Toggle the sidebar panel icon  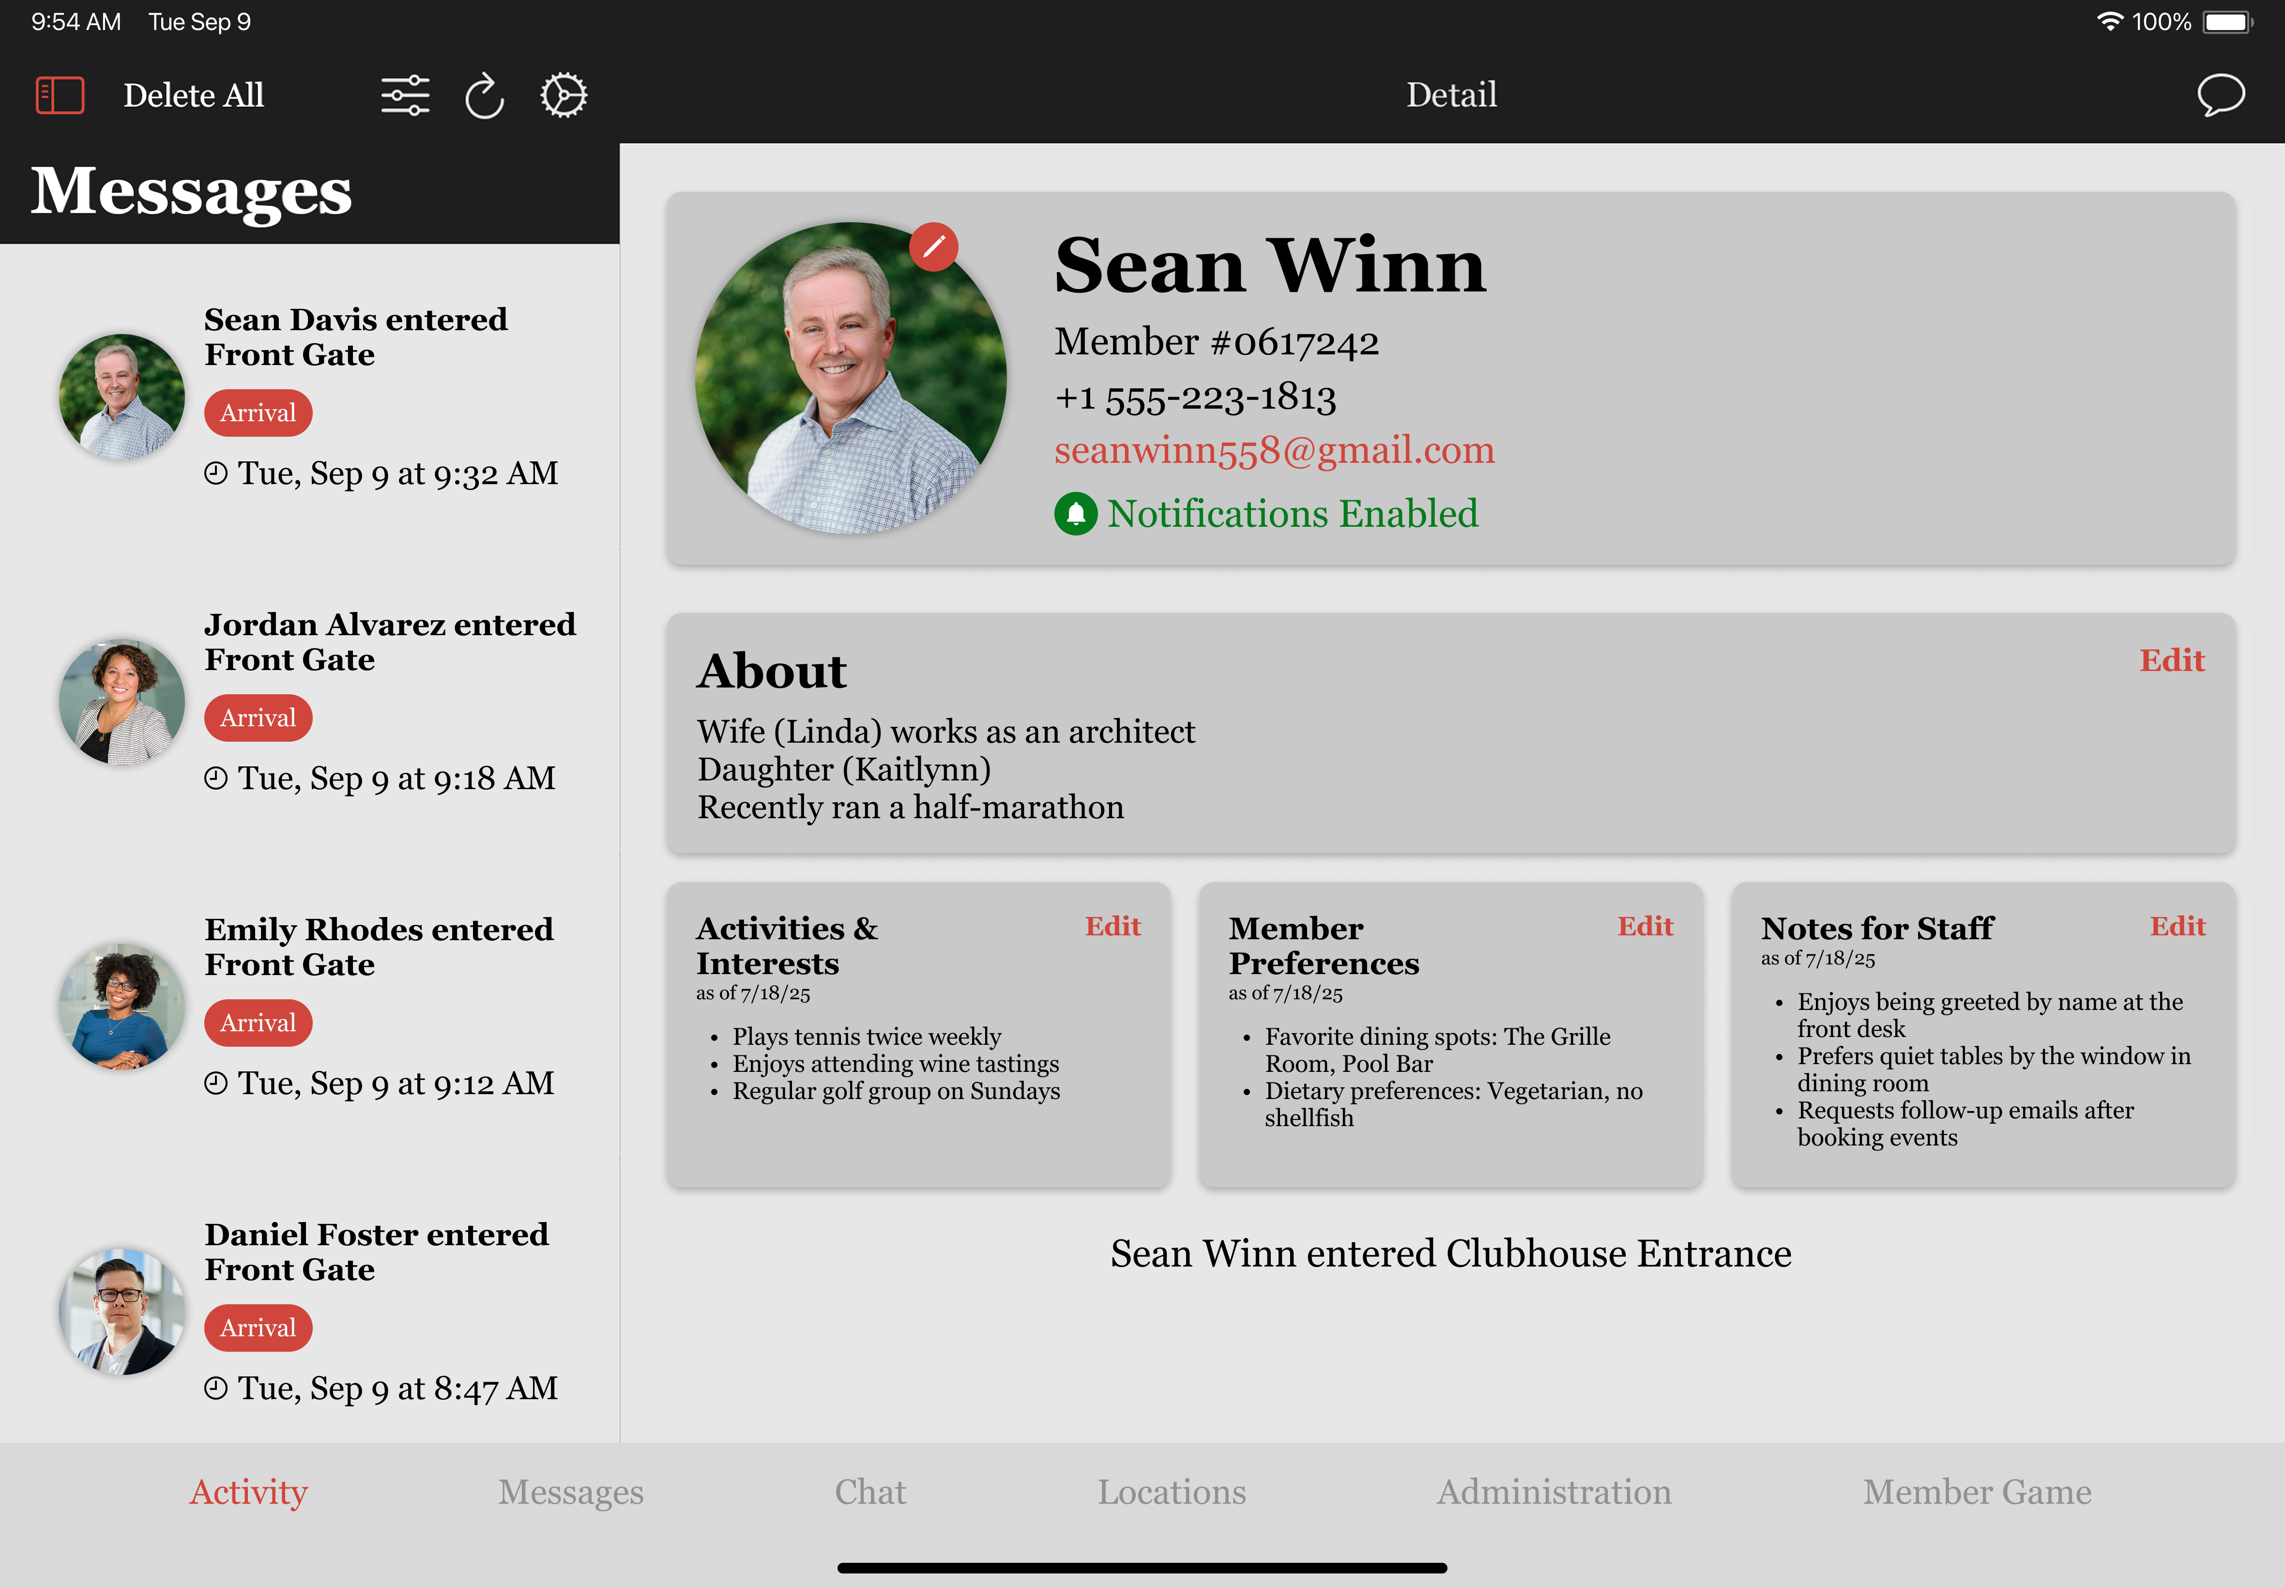coord(60,95)
